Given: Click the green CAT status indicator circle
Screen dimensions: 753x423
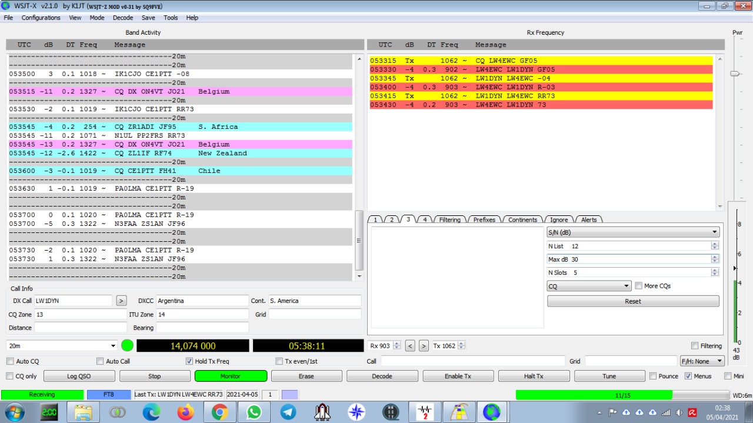Looking at the screenshot, I should (x=127, y=346).
